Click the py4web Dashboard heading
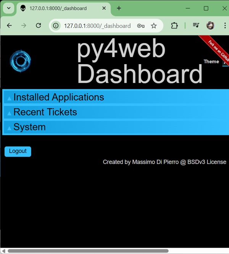This screenshot has height=254, width=229. [140, 61]
